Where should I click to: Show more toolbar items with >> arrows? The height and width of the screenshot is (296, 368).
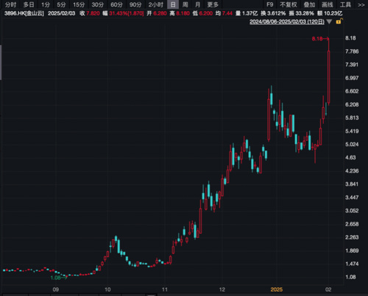tap(361, 4)
